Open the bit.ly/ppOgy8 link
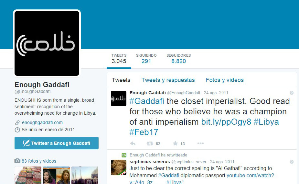299x184 pixels. pos(226,122)
